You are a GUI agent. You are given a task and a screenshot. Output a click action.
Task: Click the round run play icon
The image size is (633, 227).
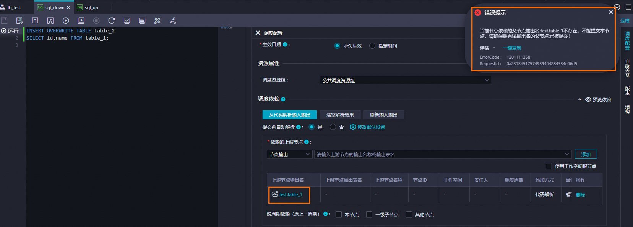click(66, 21)
